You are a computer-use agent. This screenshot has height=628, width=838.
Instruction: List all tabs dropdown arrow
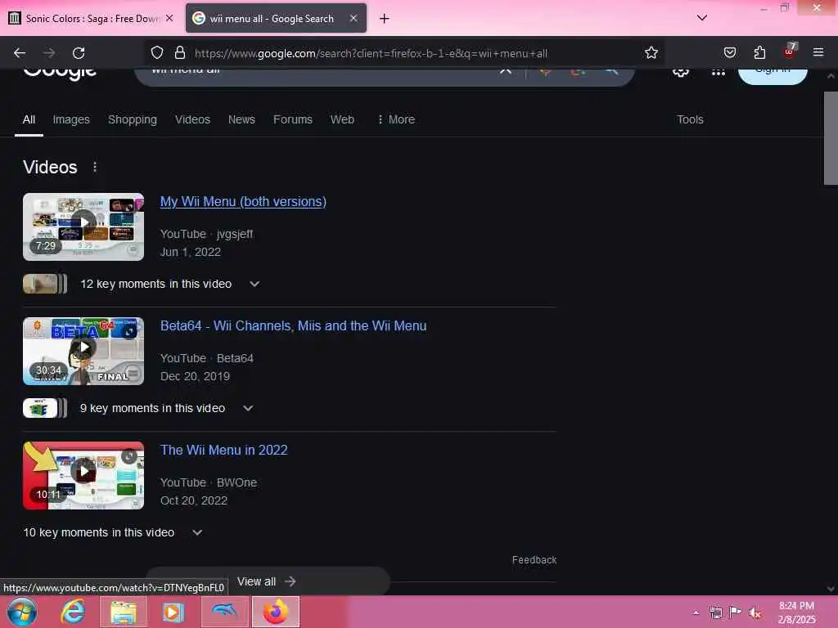(x=702, y=18)
